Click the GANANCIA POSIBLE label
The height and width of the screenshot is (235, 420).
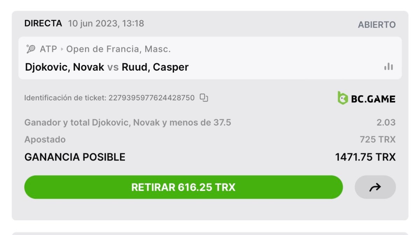[75, 157]
